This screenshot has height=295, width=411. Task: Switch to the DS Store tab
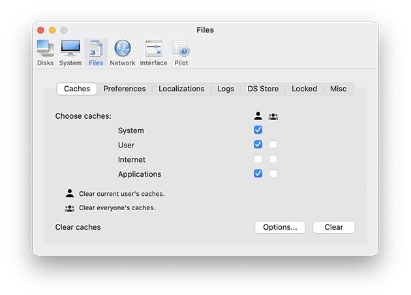tap(263, 89)
